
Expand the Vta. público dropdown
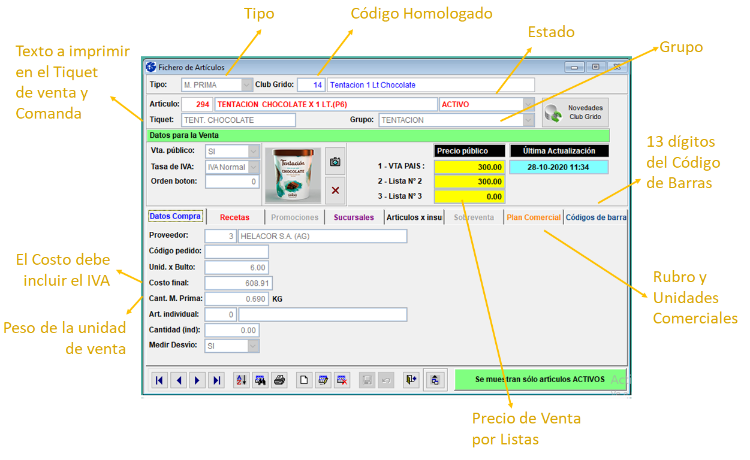coord(254,152)
